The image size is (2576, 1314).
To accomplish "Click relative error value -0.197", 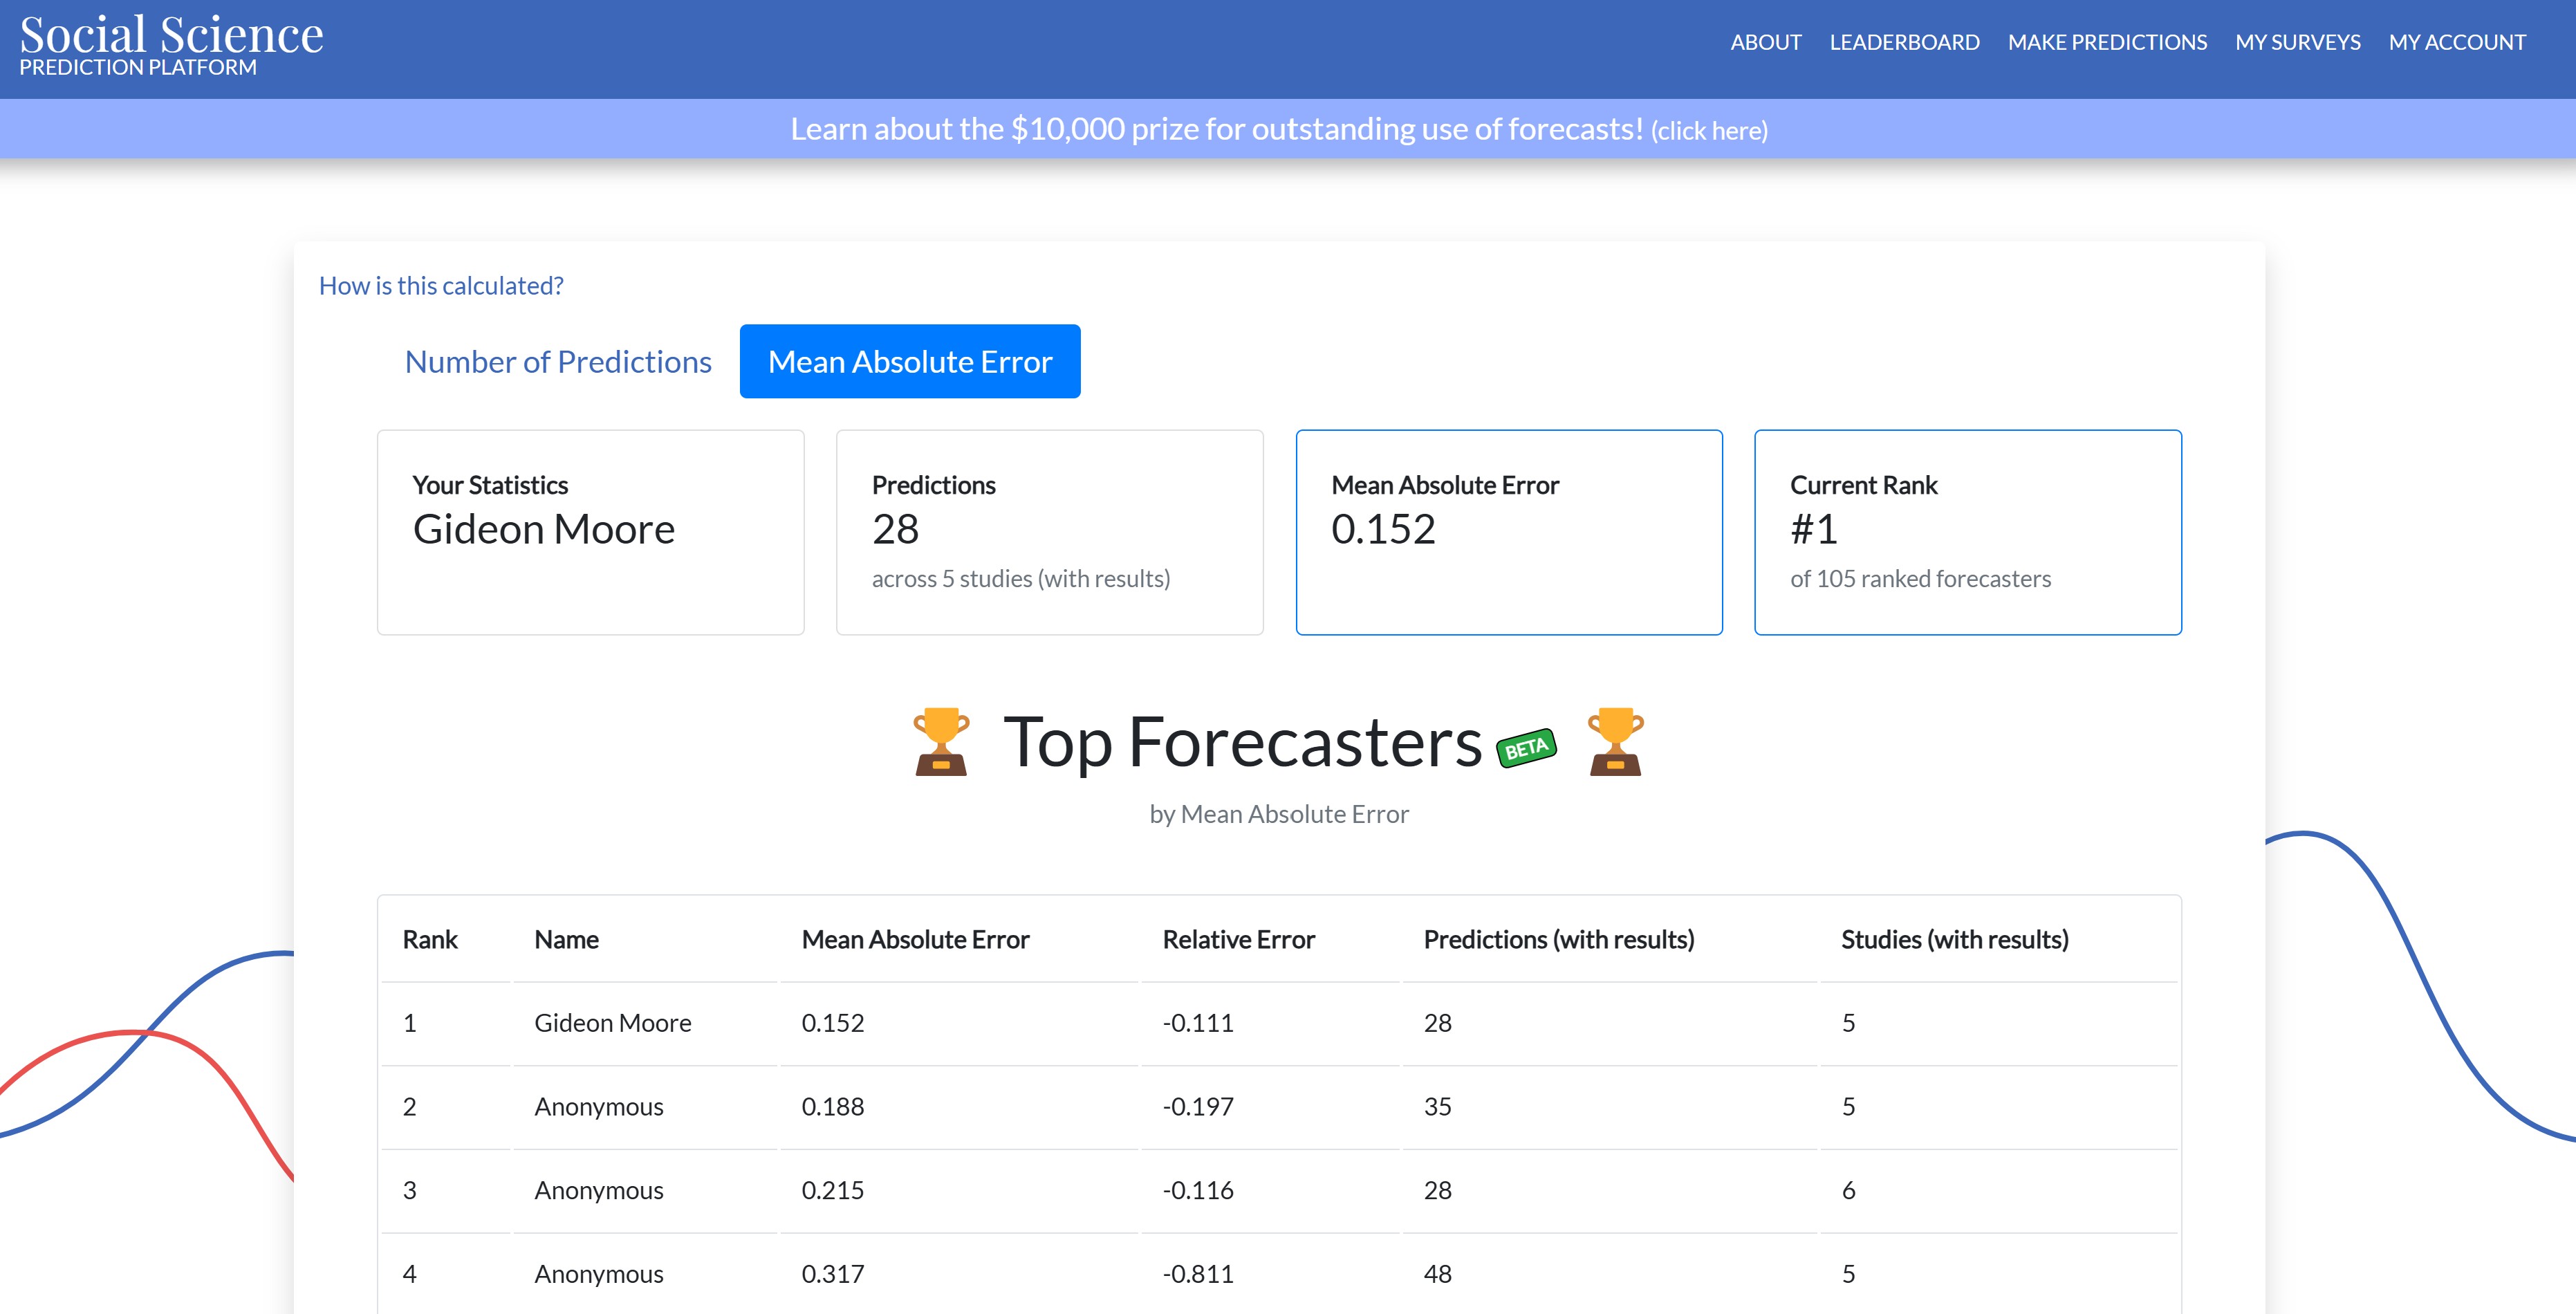I will 1198,1107.
